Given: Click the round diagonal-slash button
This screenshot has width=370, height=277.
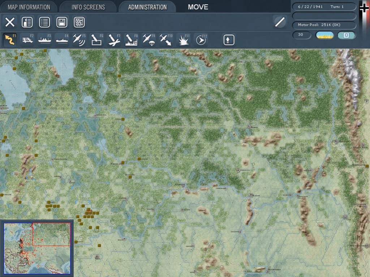Looking at the screenshot, I should pyautogui.click(x=280, y=22).
